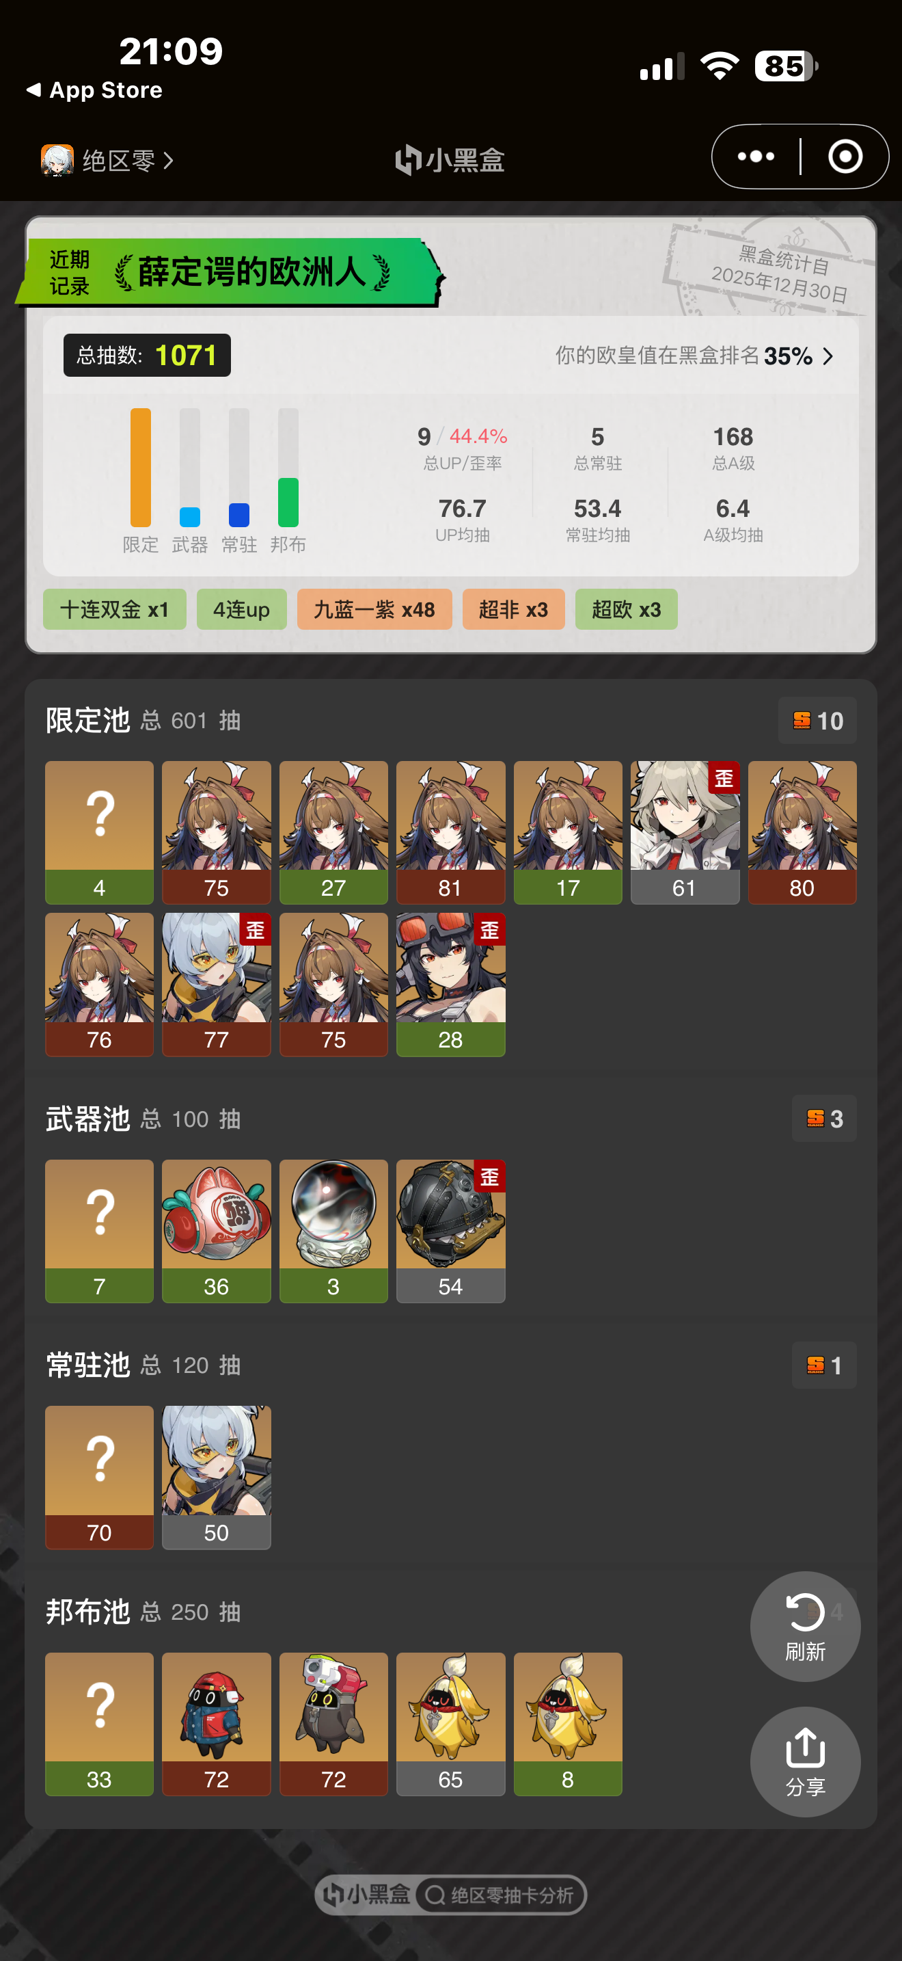Image resolution: width=902 pixels, height=1961 pixels.
Task: Close mini program via circle target icon
Action: pyautogui.click(x=845, y=157)
